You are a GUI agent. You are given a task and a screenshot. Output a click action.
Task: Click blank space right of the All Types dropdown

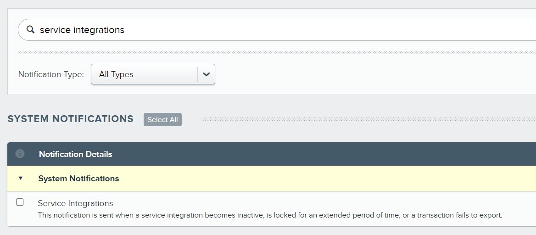(x=367, y=74)
